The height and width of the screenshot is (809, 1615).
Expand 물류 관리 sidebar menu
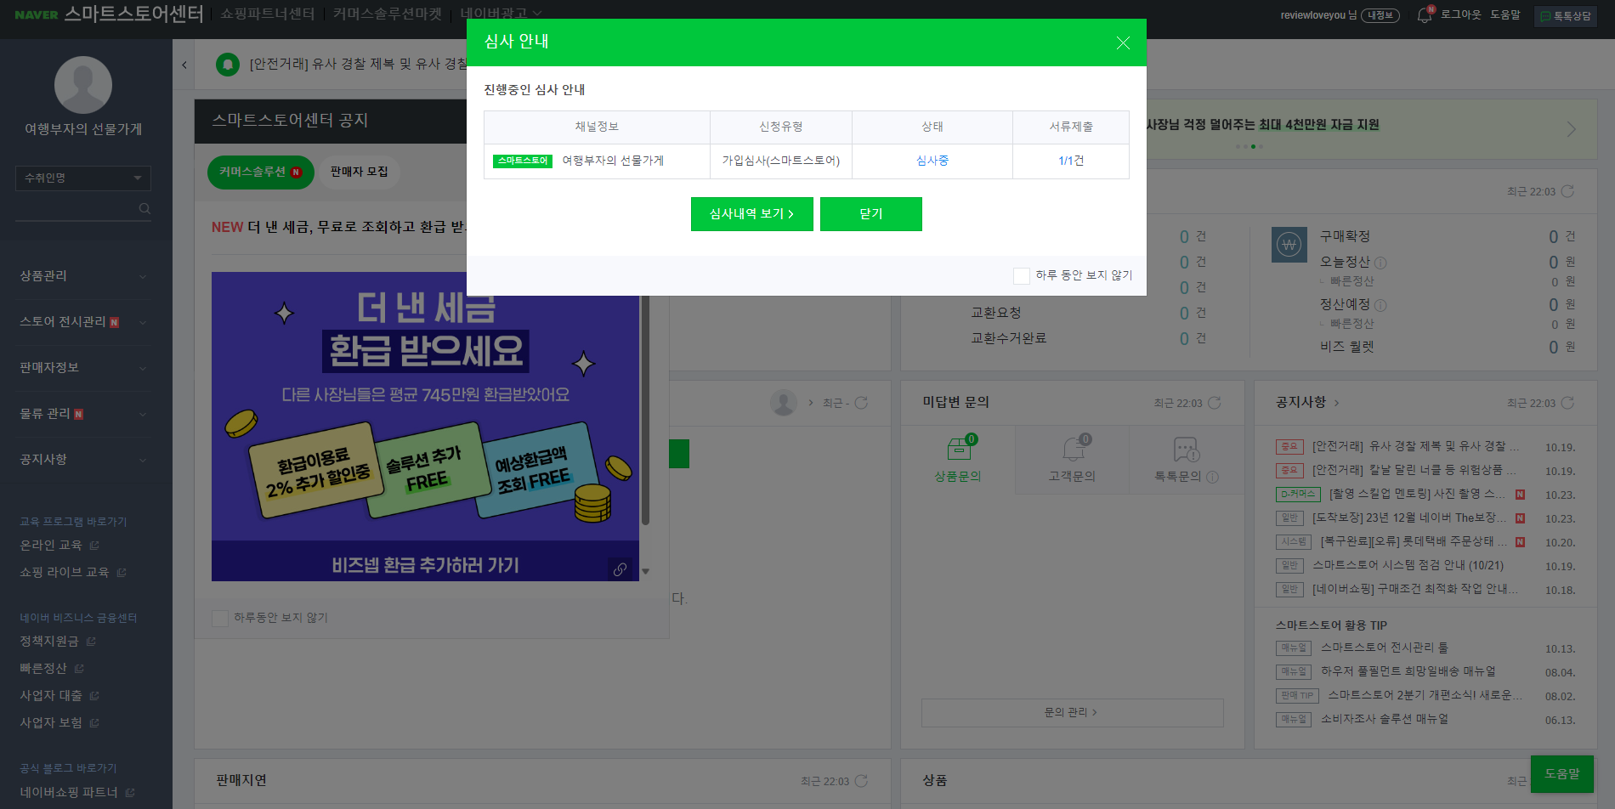pos(83,414)
